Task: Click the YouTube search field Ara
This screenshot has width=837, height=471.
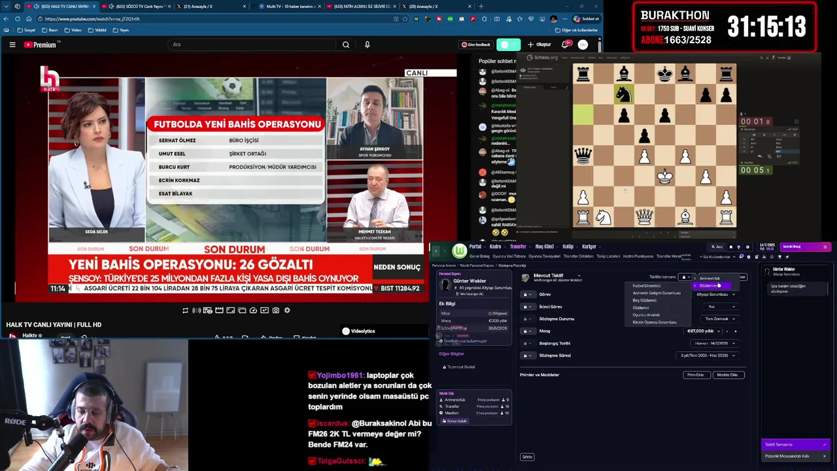Action: click(252, 44)
